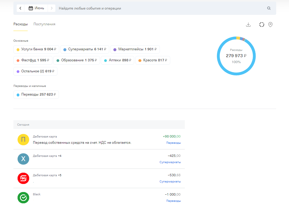Click the blue X merchant avatar

[23, 159]
